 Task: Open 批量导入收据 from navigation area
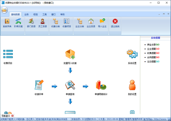coord(70,56)
